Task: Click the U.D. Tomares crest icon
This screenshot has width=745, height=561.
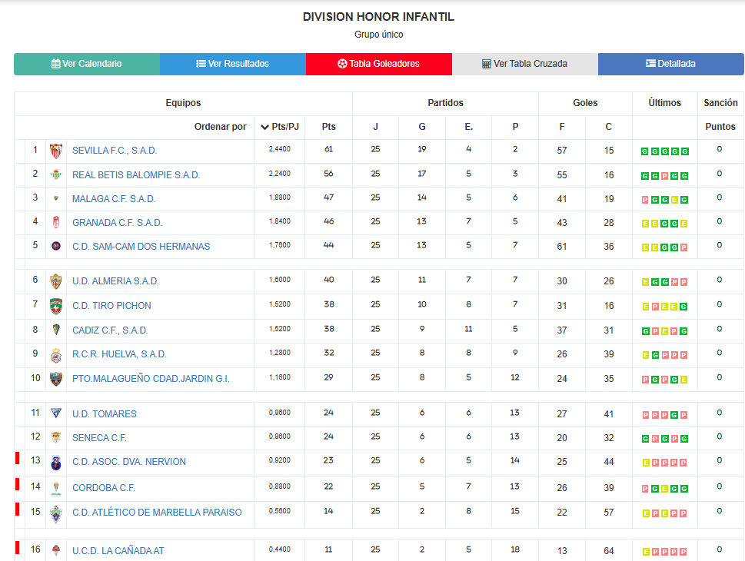Action: click(56, 413)
